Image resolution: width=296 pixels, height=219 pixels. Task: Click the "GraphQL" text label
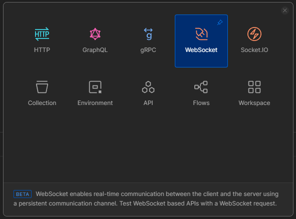click(x=95, y=50)
